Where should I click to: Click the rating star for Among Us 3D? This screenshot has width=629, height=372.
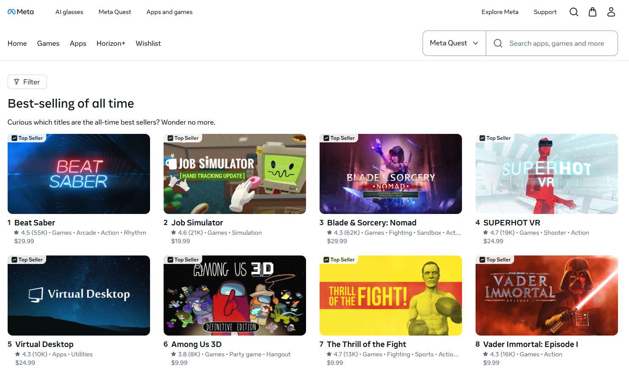tap(174, 354)
